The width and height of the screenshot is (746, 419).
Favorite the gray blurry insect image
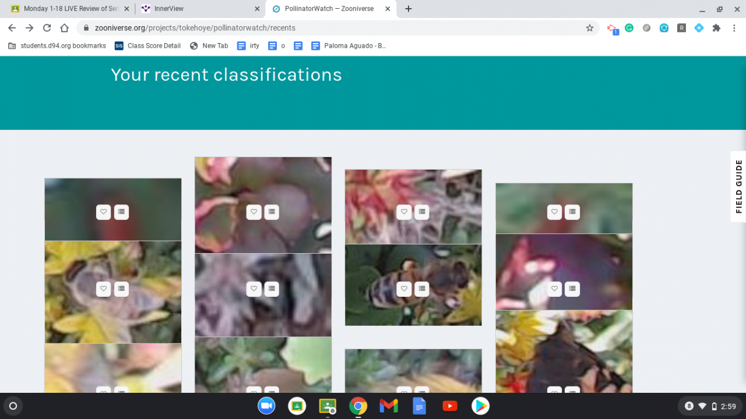(x=254, y=289)
